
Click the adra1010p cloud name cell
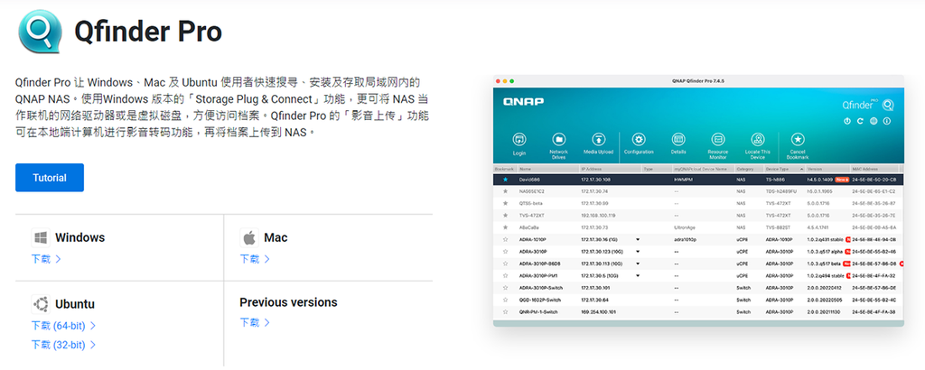point(686,239)
